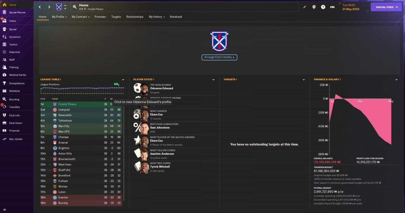Switch to the Promises tab

(100, 17)
